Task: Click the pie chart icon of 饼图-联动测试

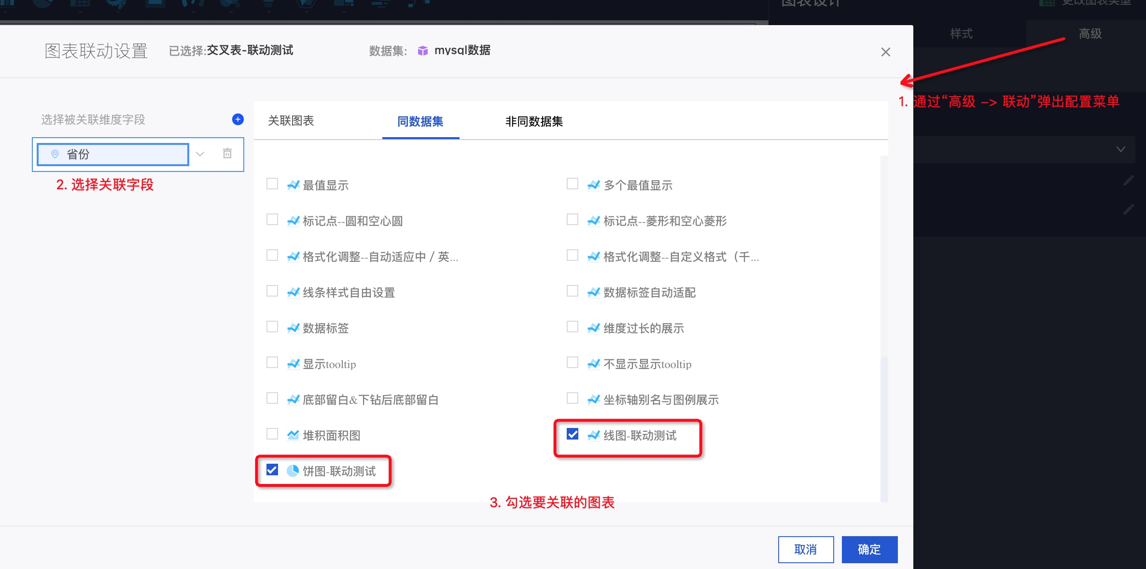Action: [293, 471]
